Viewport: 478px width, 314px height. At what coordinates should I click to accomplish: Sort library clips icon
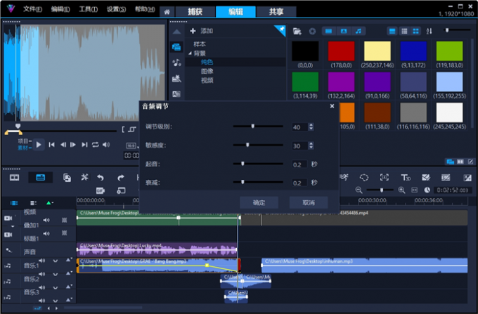tap(429, 31)
